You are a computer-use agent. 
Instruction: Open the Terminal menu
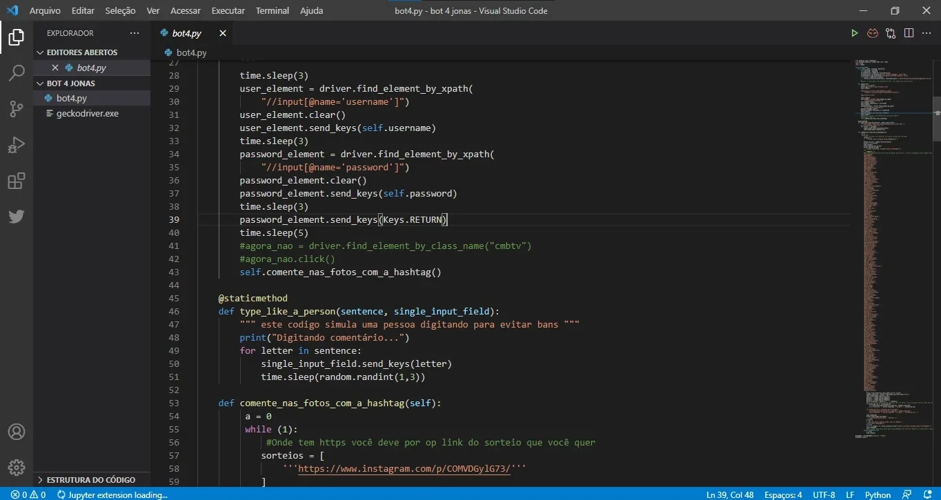click(x=273, y=10)
